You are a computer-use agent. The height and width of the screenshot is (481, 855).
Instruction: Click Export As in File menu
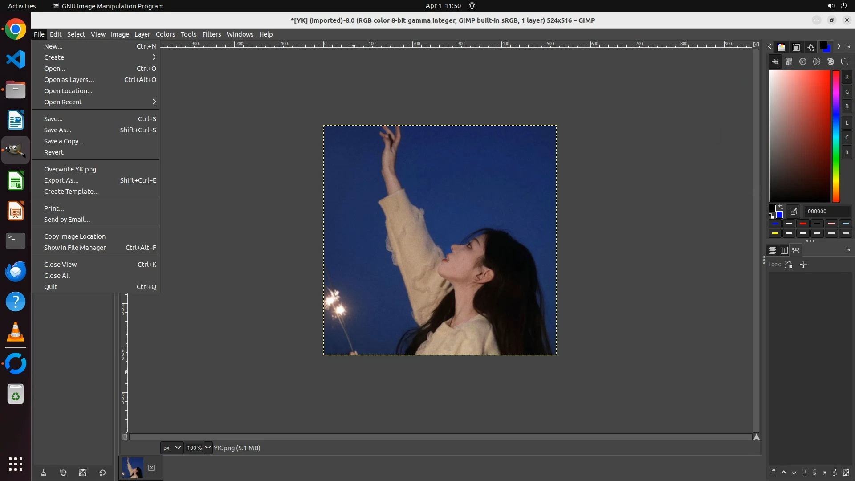[61, 180]
